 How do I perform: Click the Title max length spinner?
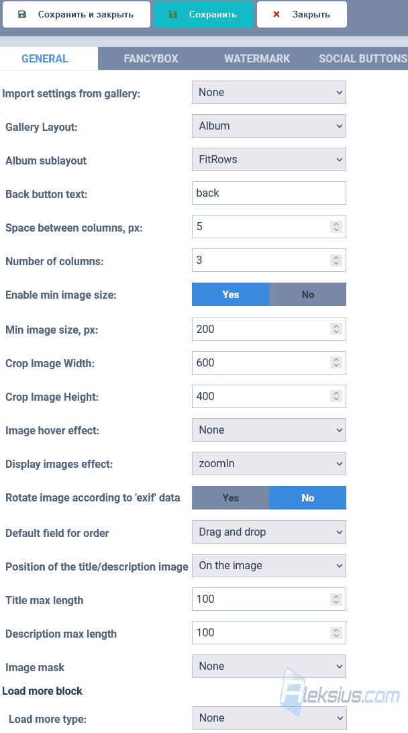point(336,599)
